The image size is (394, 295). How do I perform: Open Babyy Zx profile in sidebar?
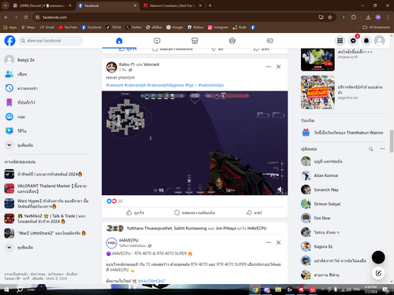(x=46, y=60)
